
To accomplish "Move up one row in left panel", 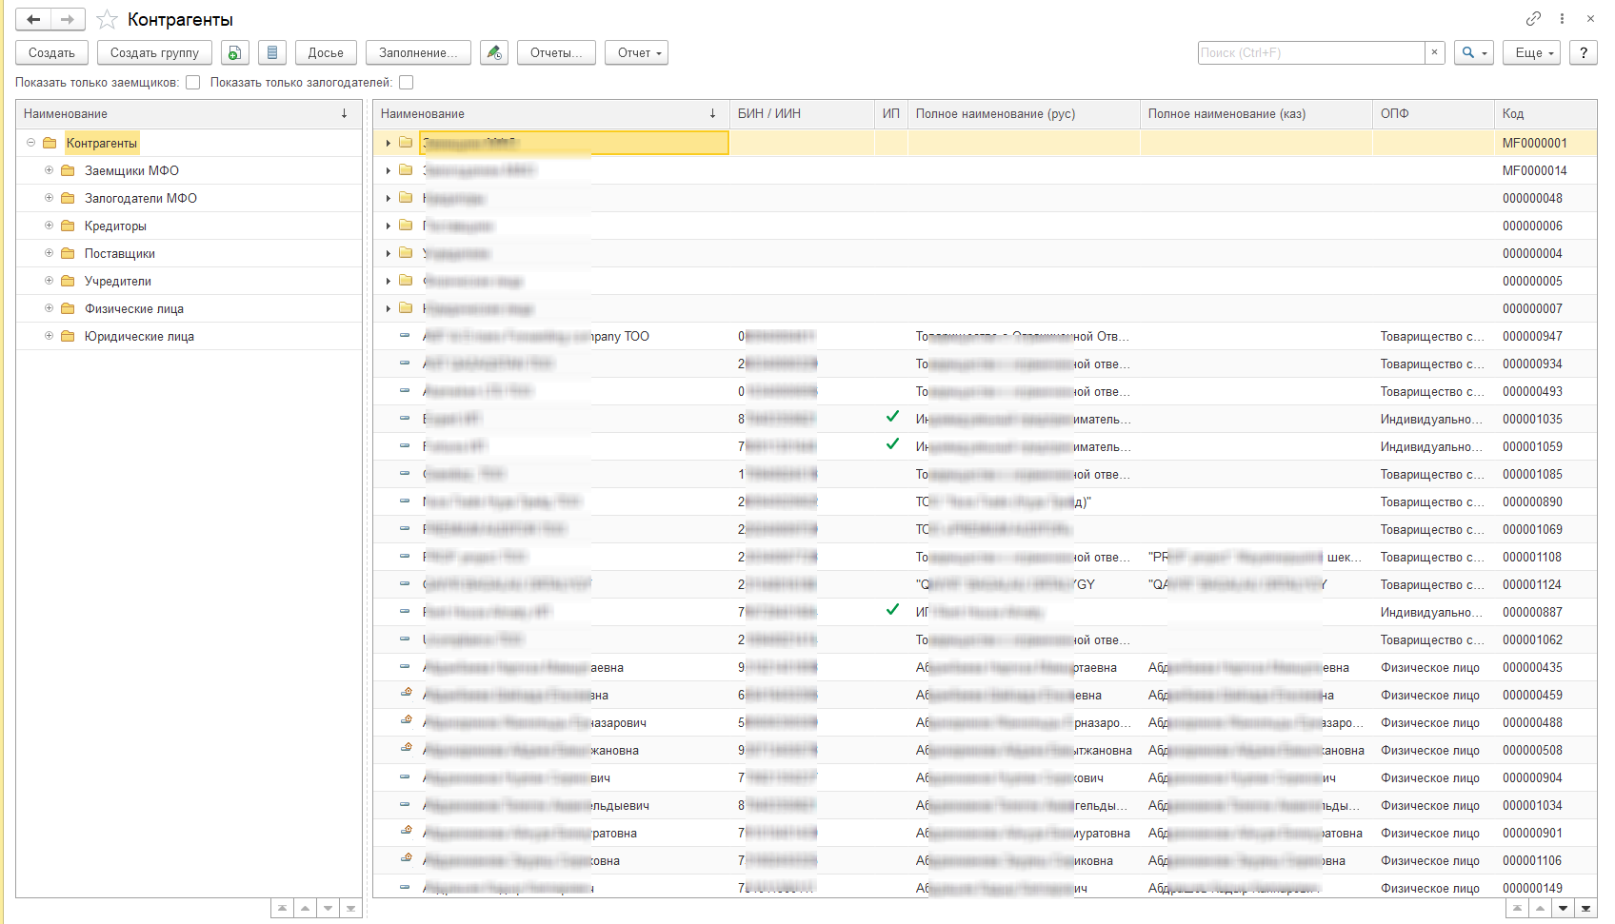I will (x=305, y=909).
